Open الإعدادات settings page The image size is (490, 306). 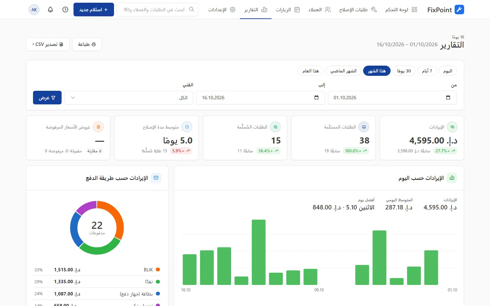tap(222, 10)
